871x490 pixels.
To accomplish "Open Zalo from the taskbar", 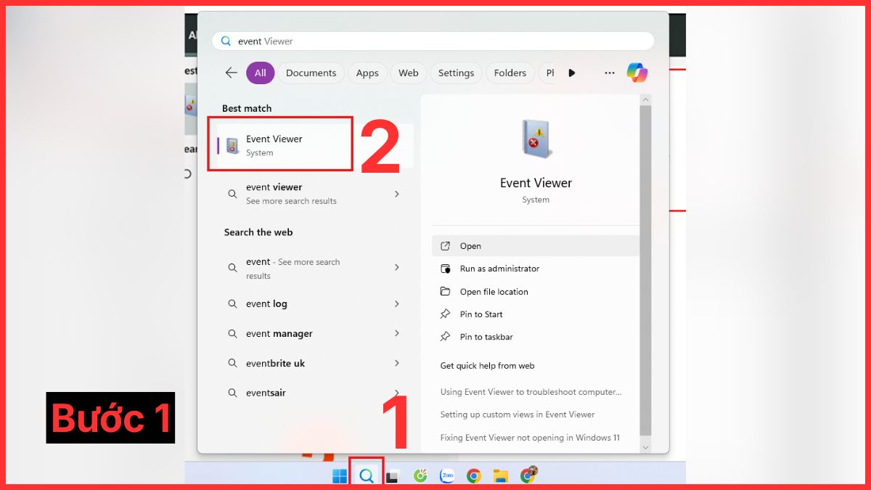I will (446, 476).
